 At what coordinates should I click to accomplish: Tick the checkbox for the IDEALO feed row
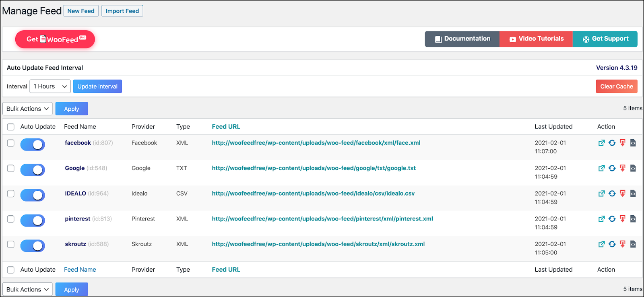[x=11, y=194]
